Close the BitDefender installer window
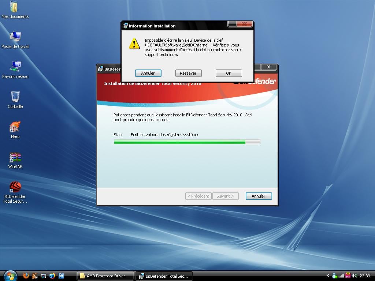The height and width of the screenshot is (281, 375). [x=269, y=67]
